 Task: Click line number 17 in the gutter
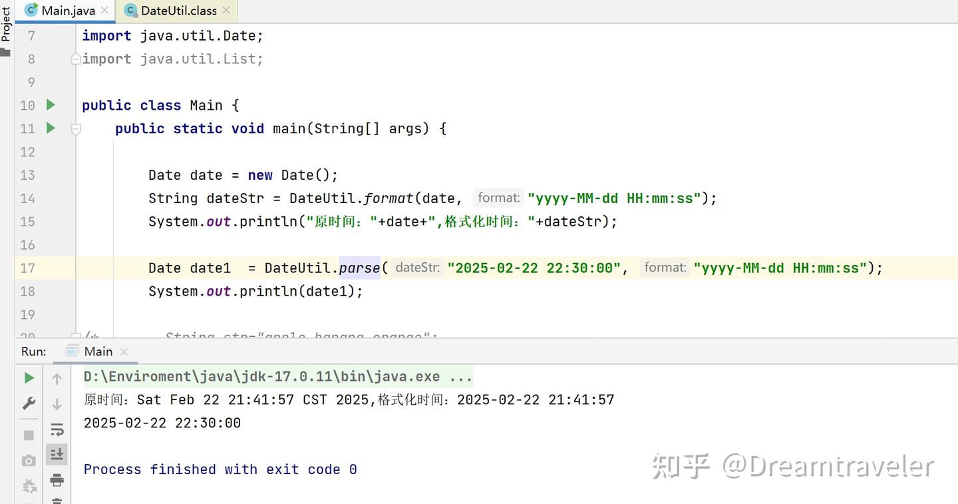click(27, 268)
